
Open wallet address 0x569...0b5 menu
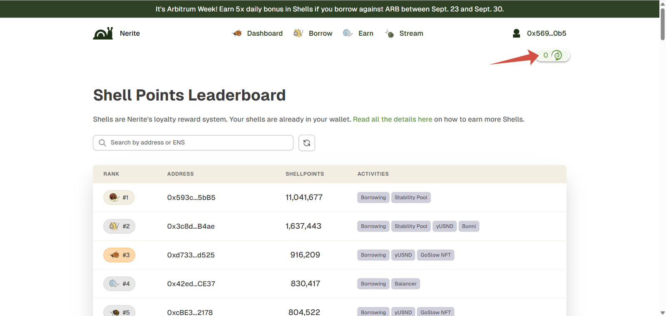[546, 33]
